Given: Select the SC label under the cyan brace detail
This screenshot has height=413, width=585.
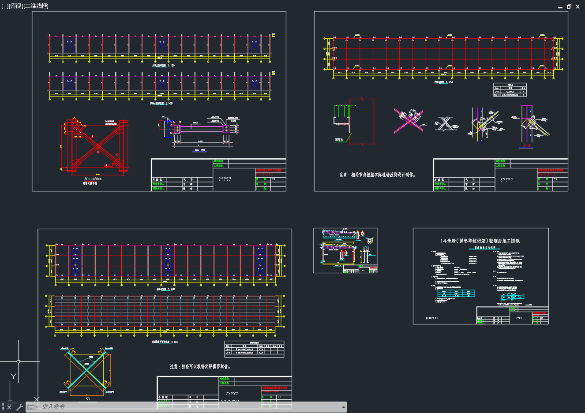Looking at the screenshot, I should point(88,399).
